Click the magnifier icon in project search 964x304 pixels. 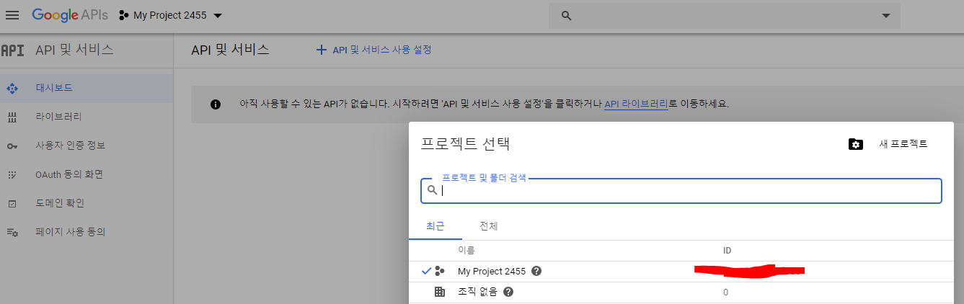point(433,190)
